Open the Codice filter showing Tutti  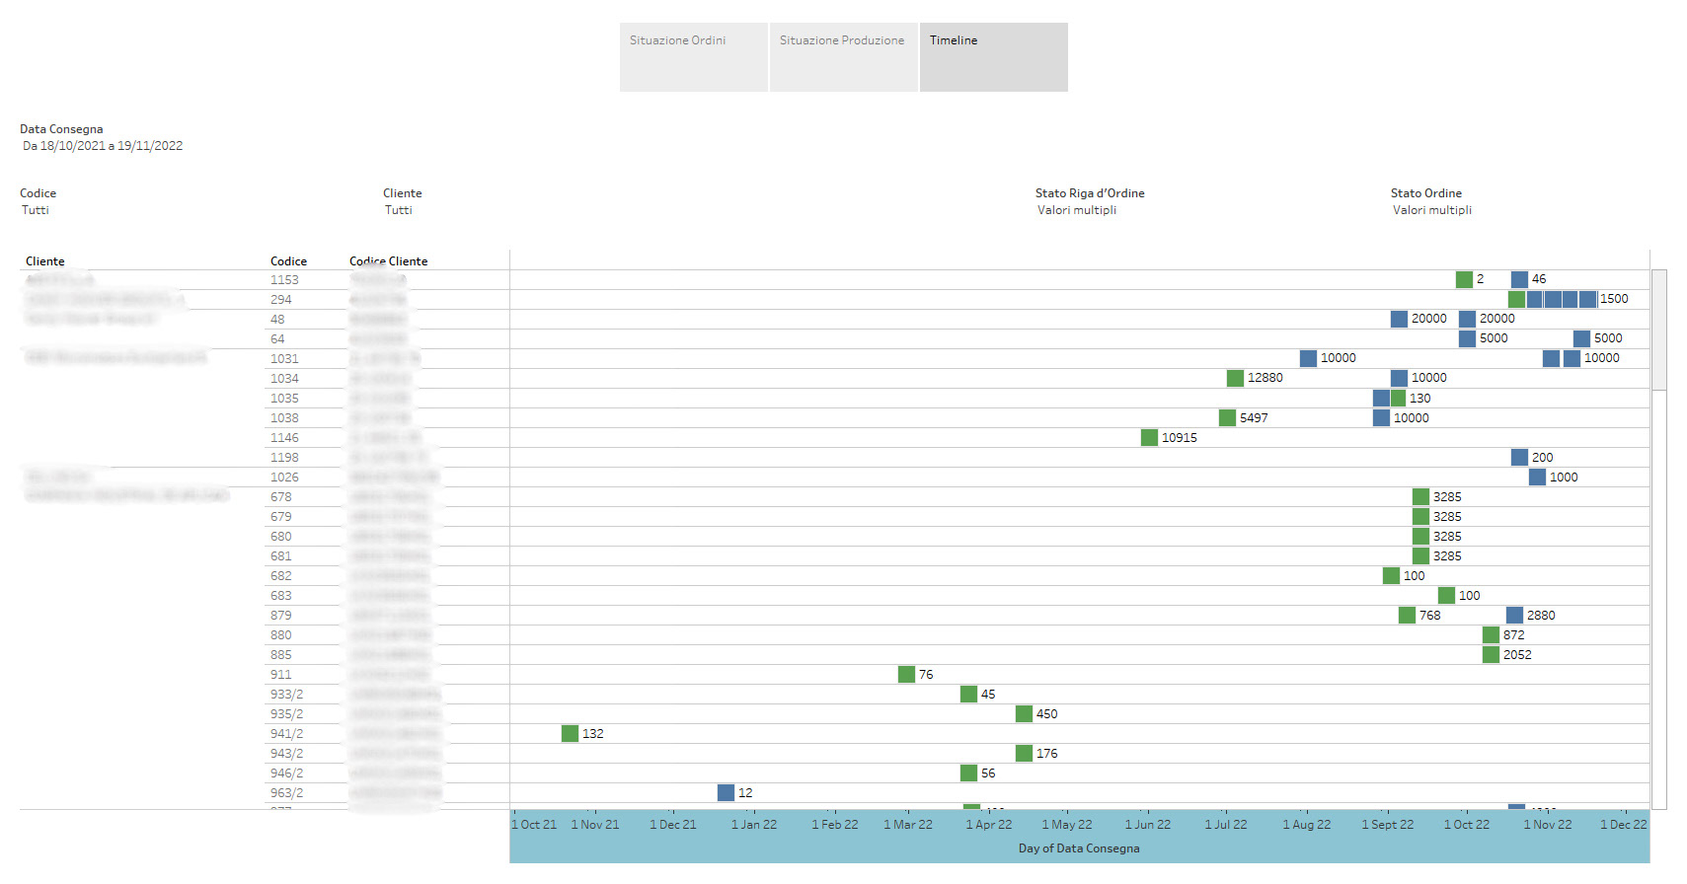36,210
